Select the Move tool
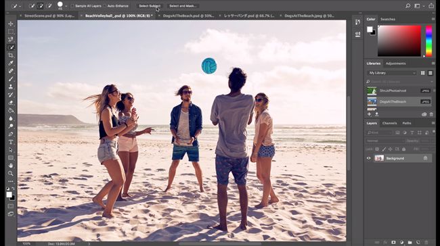Screen dimensions: 440x246 (11, 24)
